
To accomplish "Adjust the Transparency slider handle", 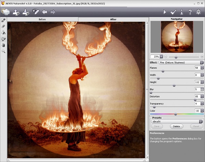I will (x=154, y=107).
